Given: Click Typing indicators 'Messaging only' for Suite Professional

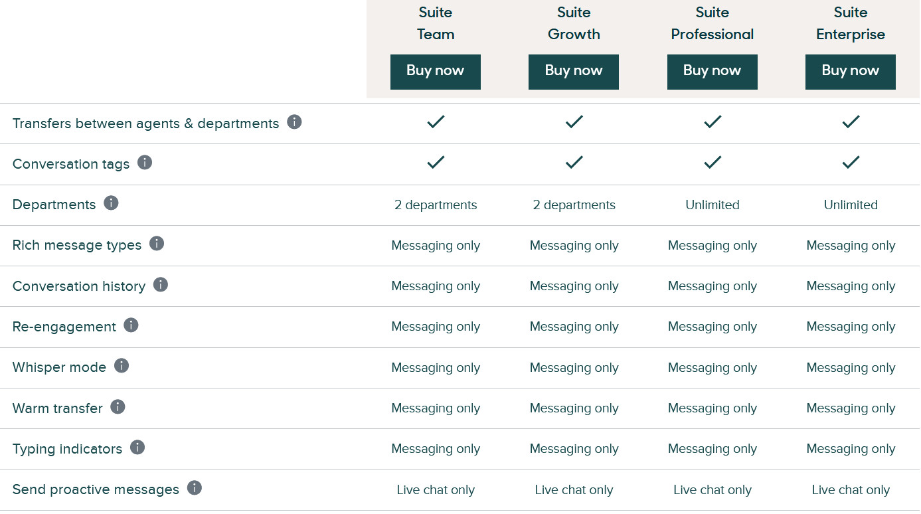Looking at the screenshot, I should point(712,449).
